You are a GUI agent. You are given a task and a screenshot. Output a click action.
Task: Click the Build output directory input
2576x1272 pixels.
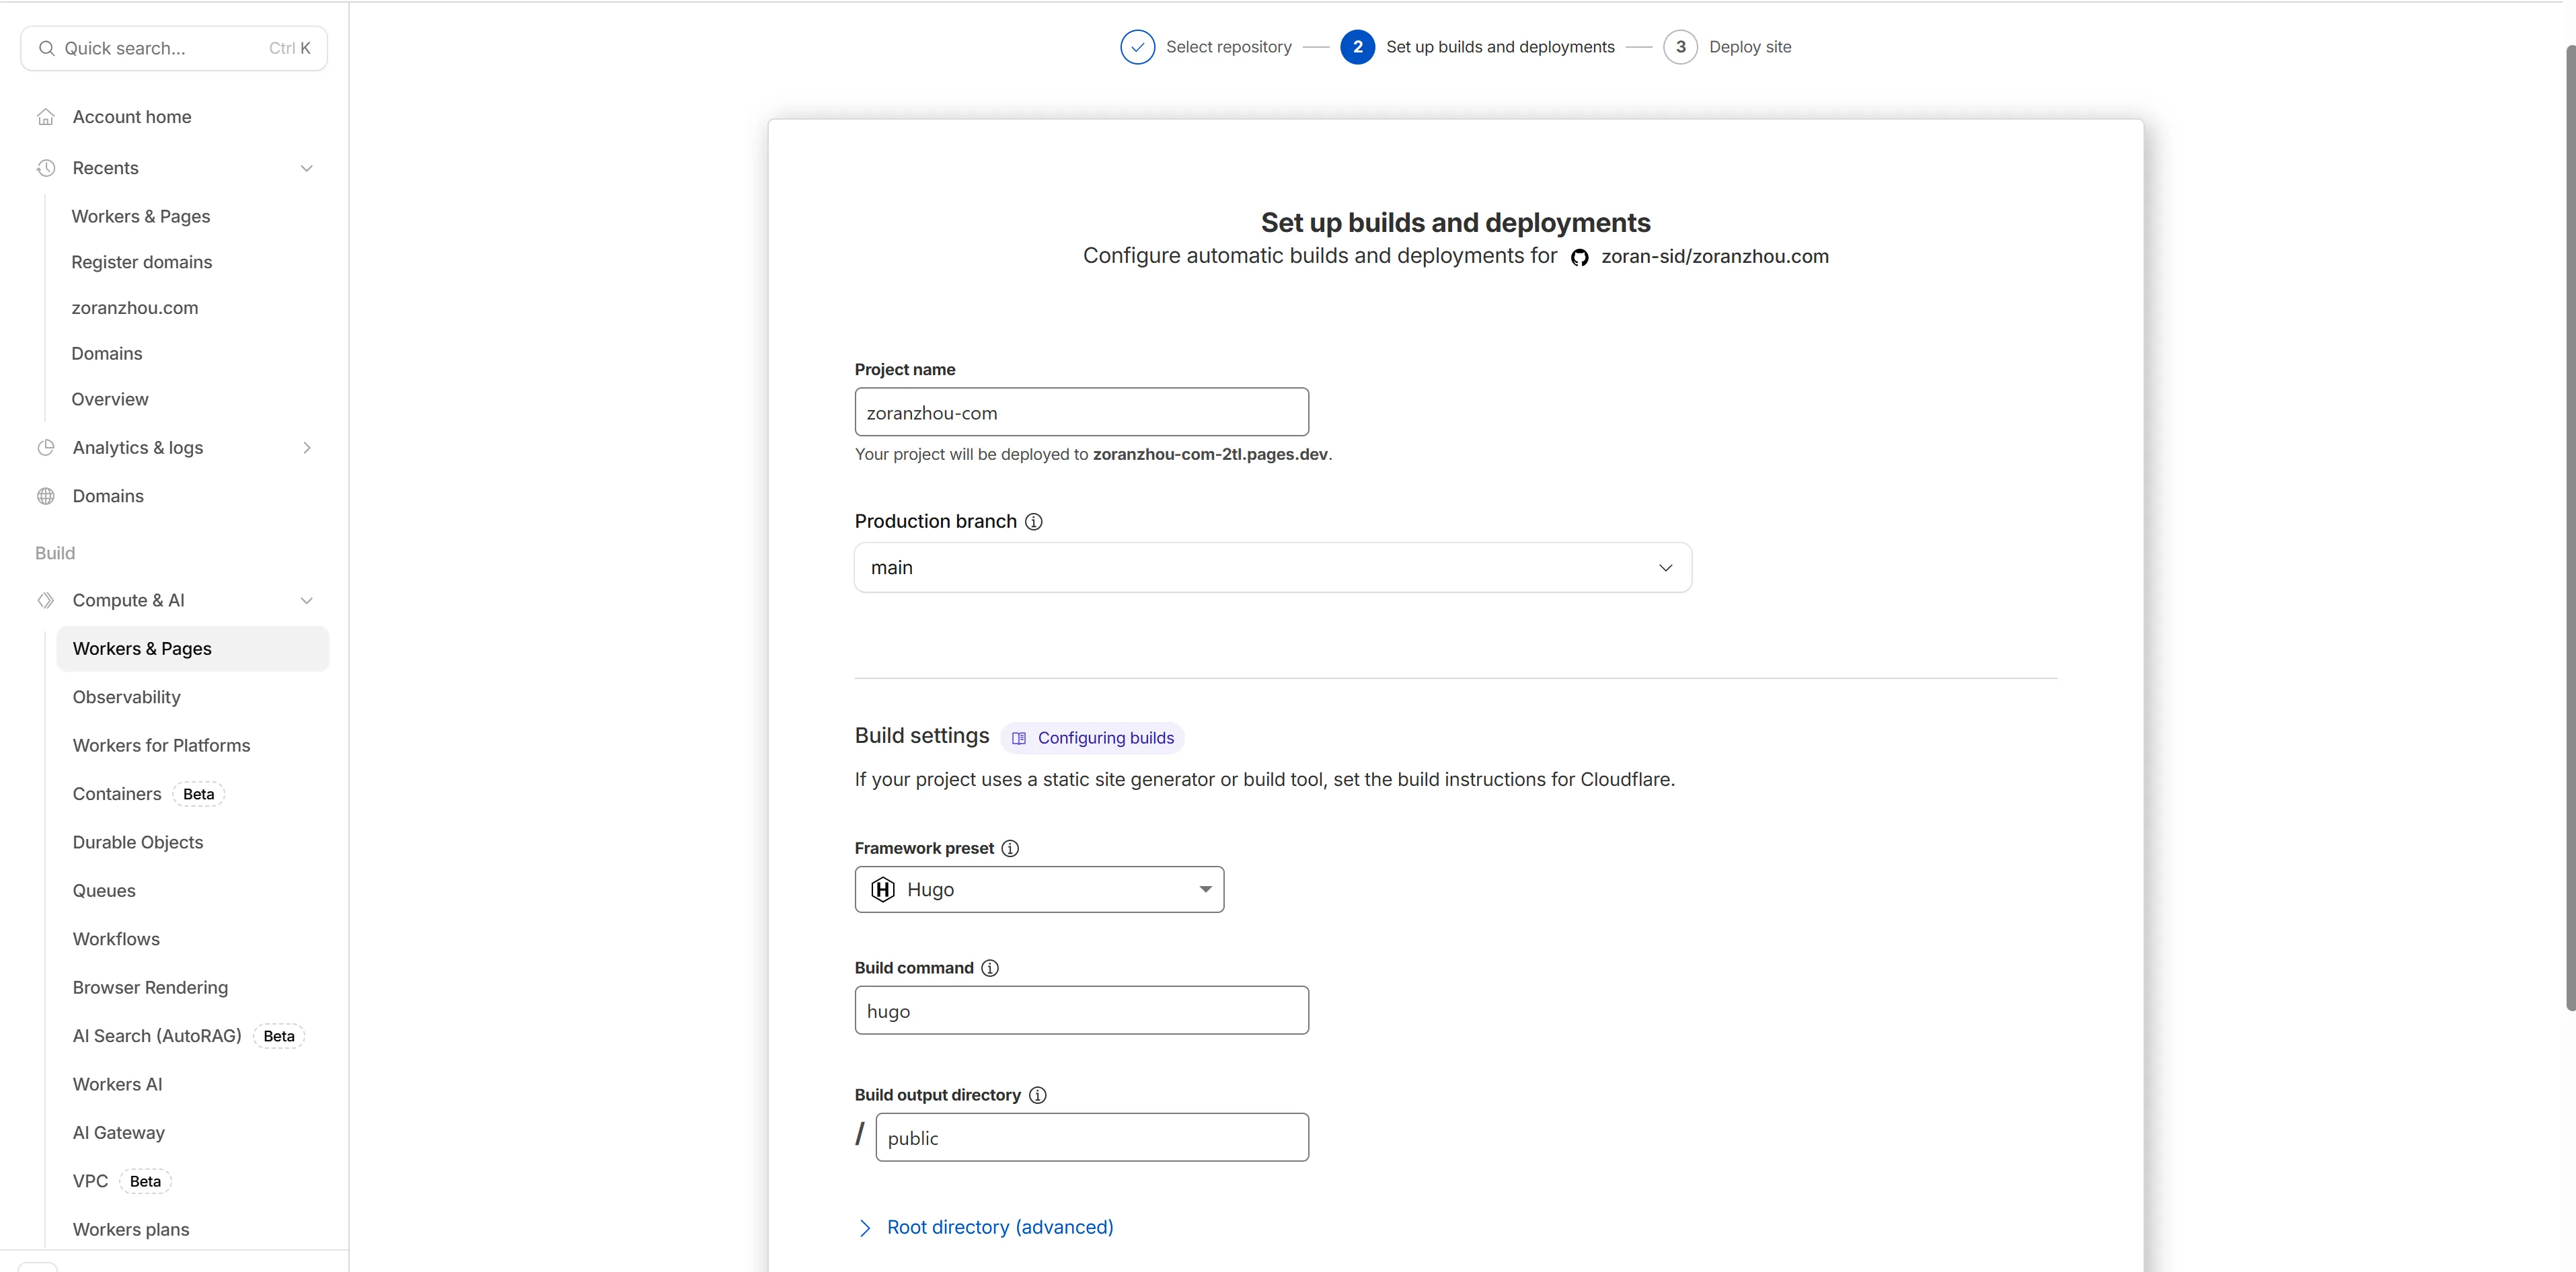(1092, 1138)
